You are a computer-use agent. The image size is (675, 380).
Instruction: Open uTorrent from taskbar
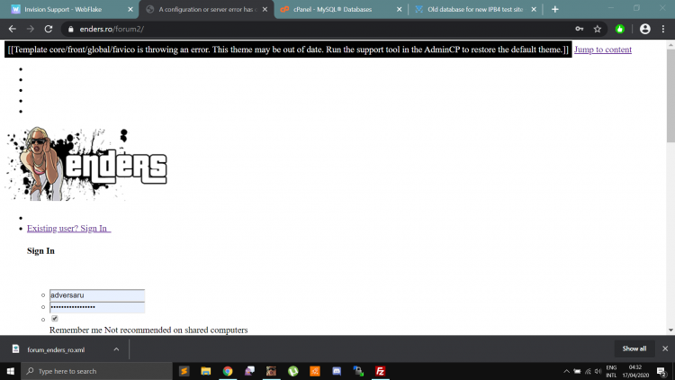tap(293, 371)
